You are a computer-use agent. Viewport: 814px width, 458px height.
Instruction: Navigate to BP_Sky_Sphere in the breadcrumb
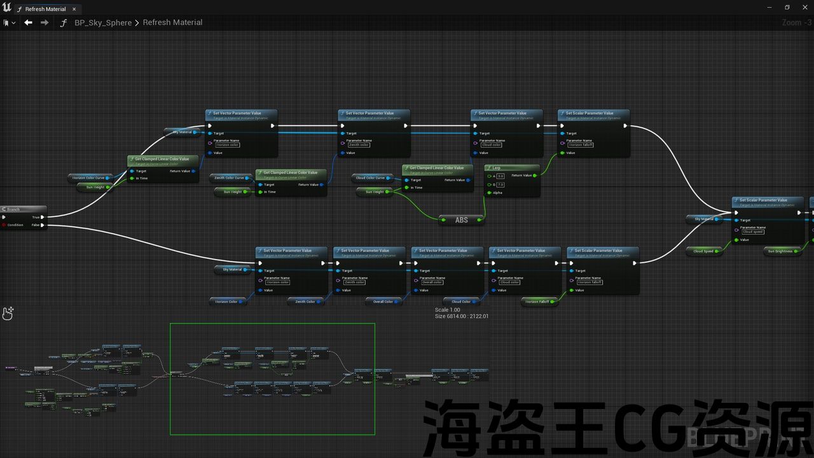click(x=102, y=23)
